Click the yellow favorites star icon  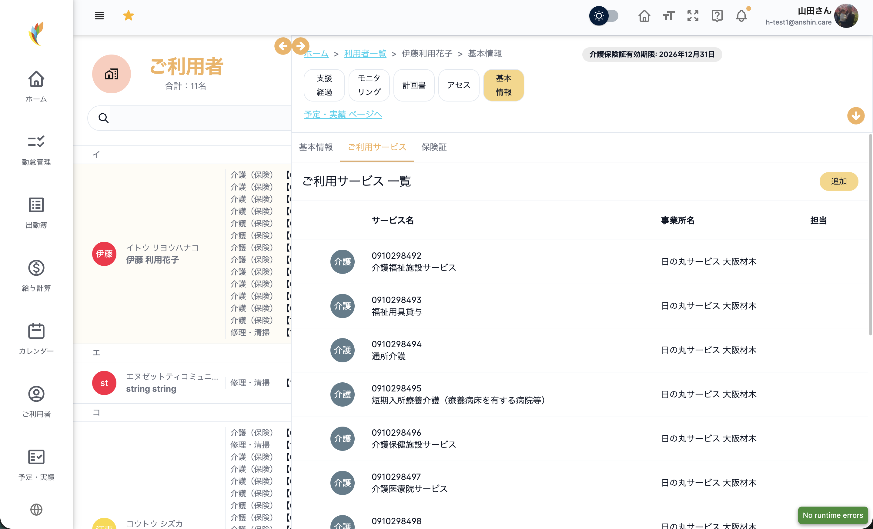[128, 15]
